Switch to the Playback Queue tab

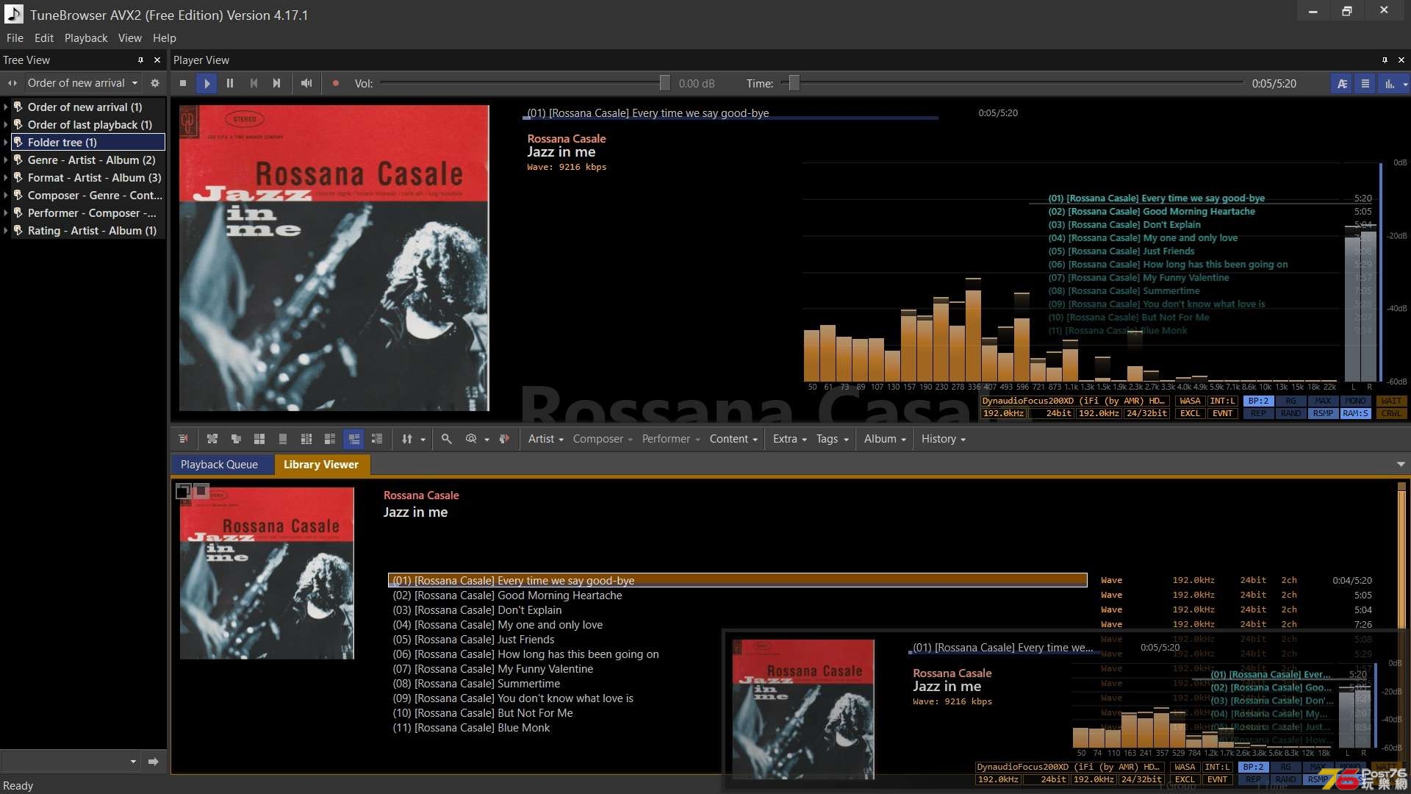(219, 463)
